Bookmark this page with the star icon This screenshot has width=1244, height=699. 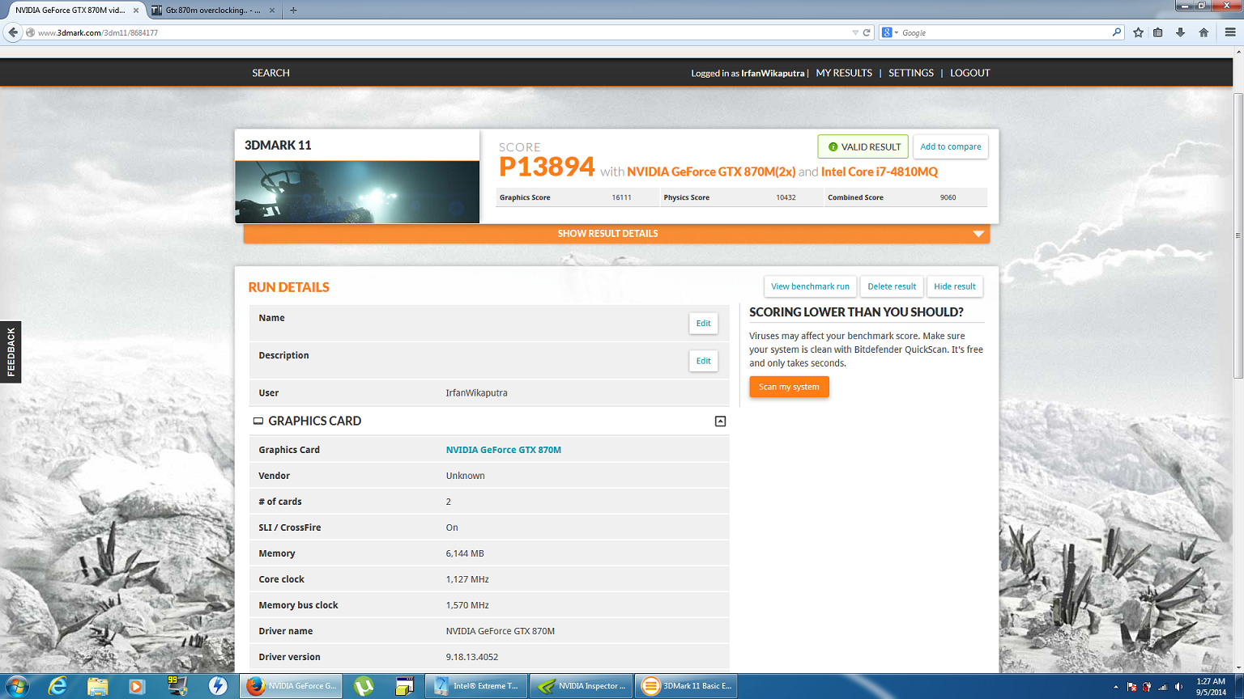[x=1139, y=32]
